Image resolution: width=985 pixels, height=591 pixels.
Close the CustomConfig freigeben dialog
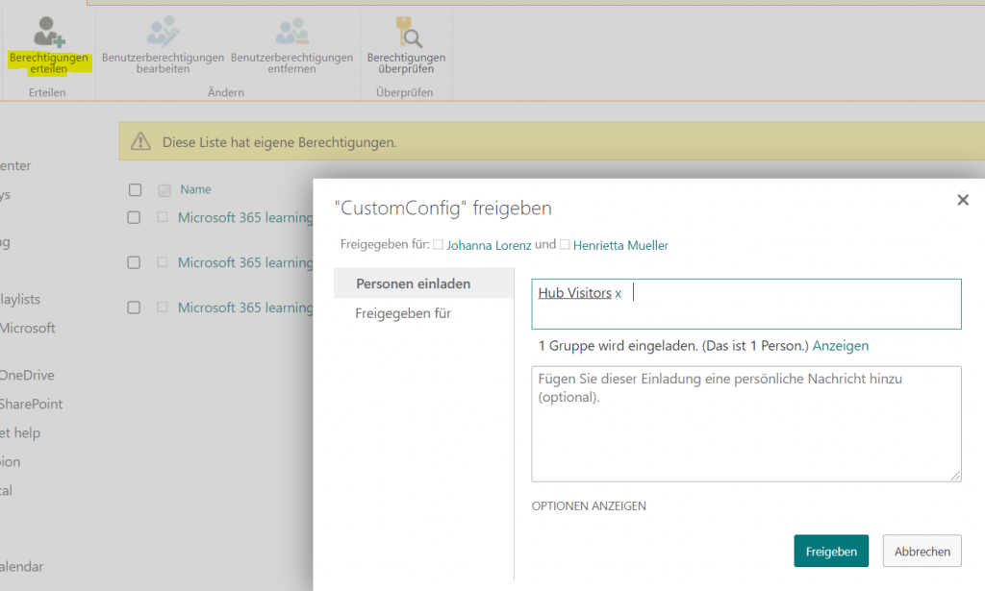[x=962, y=200]
